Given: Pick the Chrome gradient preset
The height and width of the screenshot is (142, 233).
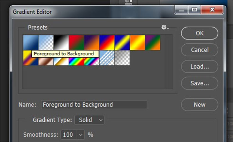Looking at the screenshot, I should 61,62.
